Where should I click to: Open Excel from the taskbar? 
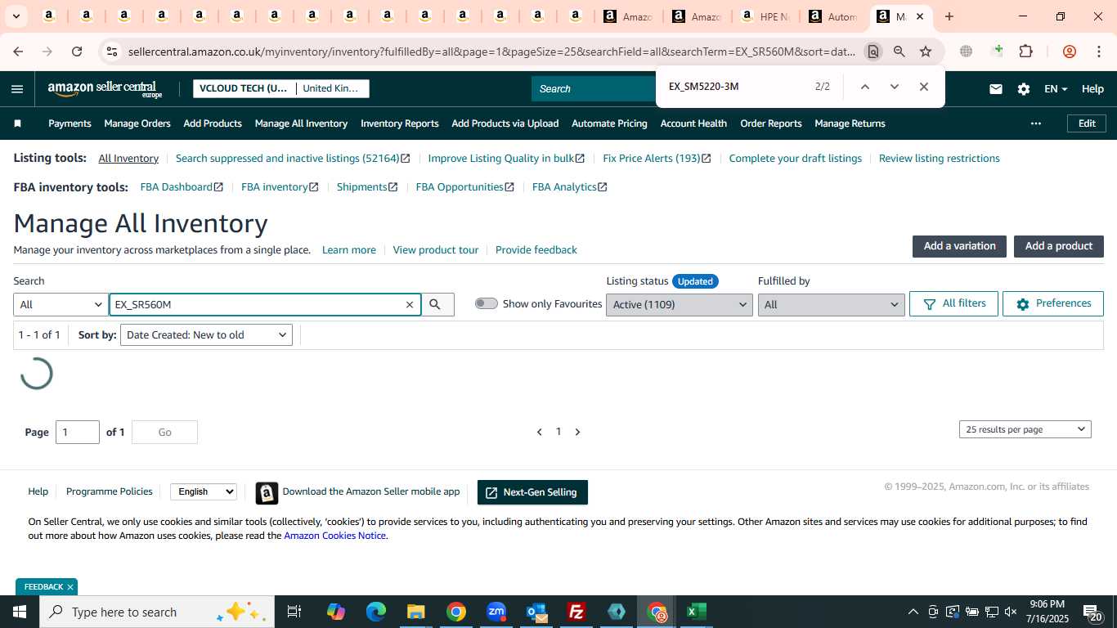click(697, 612)
